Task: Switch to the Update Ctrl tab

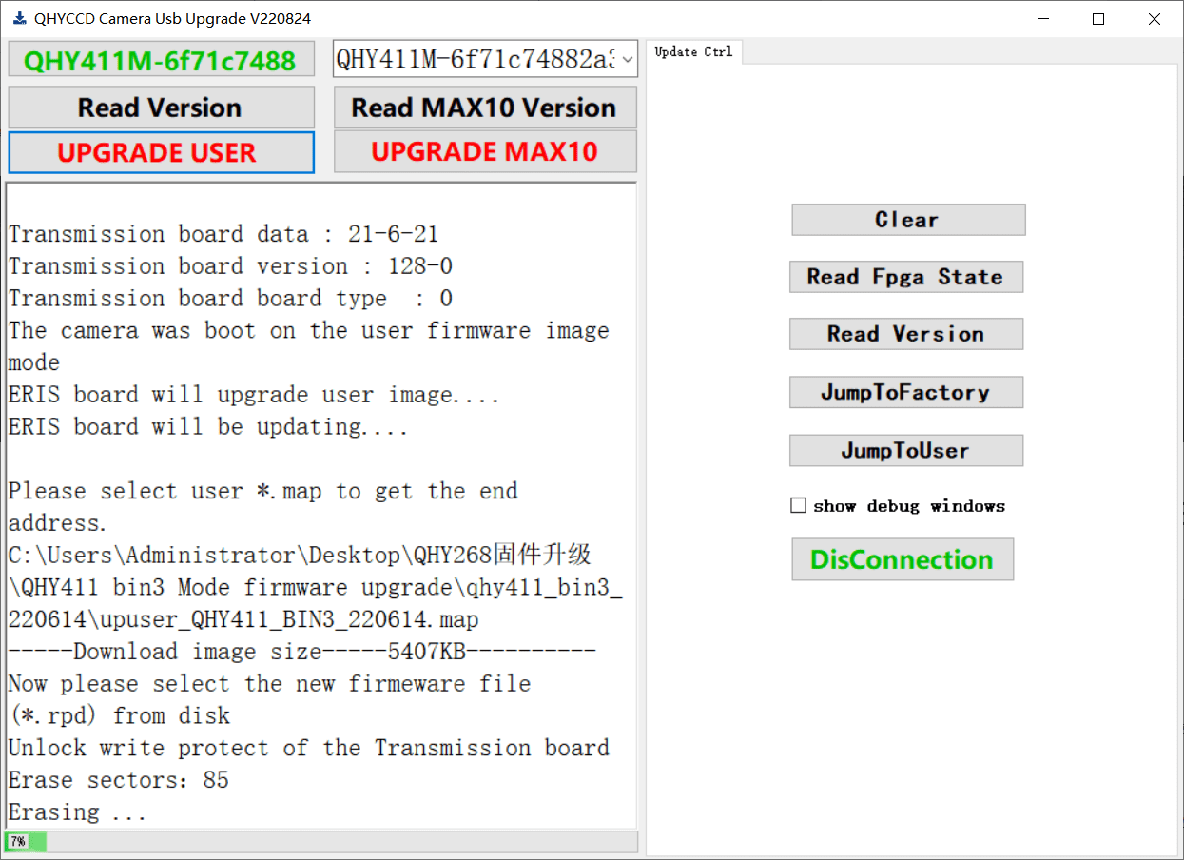Action: tap(694, 52)
